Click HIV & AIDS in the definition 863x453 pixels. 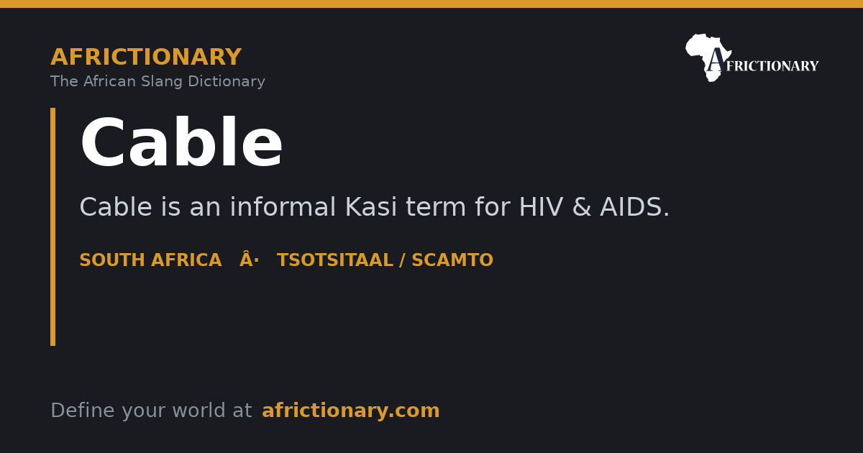(x=594, y=208)
